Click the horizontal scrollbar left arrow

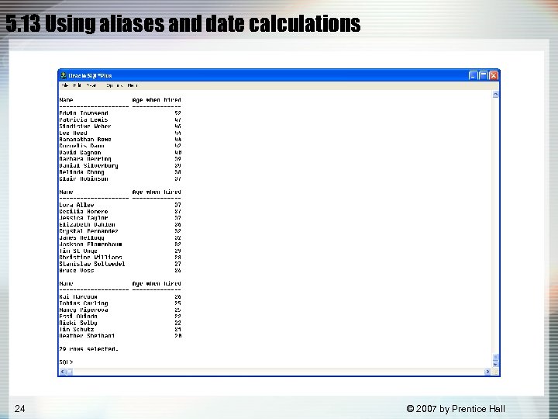[x=63, y=372]
